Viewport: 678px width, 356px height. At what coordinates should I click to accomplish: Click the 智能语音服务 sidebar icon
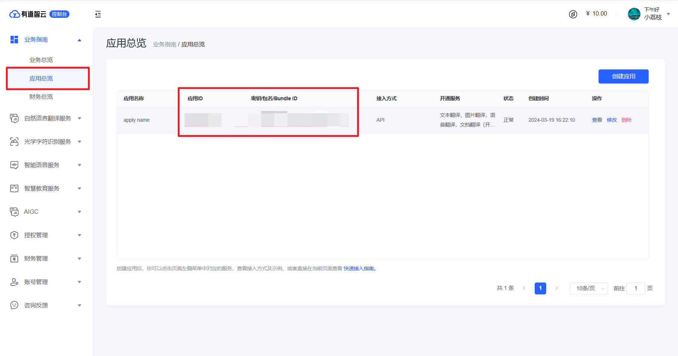click(x=14, y=165)
